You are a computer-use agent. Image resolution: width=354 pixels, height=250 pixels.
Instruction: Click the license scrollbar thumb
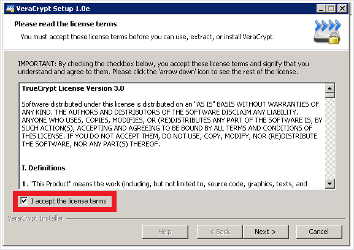pyautogui.click(x=330, y=95)
